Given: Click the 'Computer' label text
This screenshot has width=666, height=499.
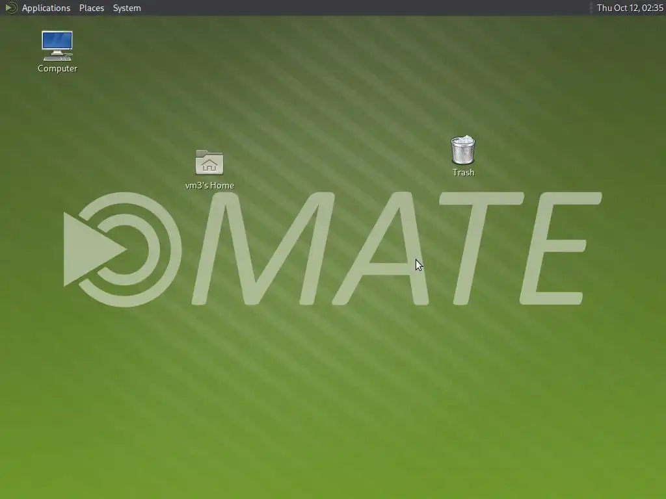Looking at the screenshot, I should pos(57,68).
